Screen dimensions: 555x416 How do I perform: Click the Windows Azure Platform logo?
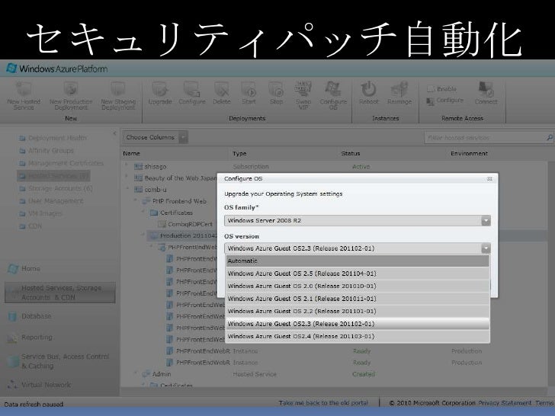57,69
